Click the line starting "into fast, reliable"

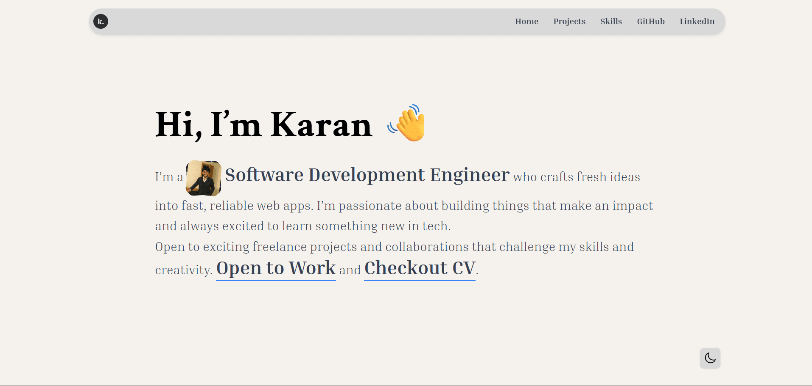coord(403,206)
